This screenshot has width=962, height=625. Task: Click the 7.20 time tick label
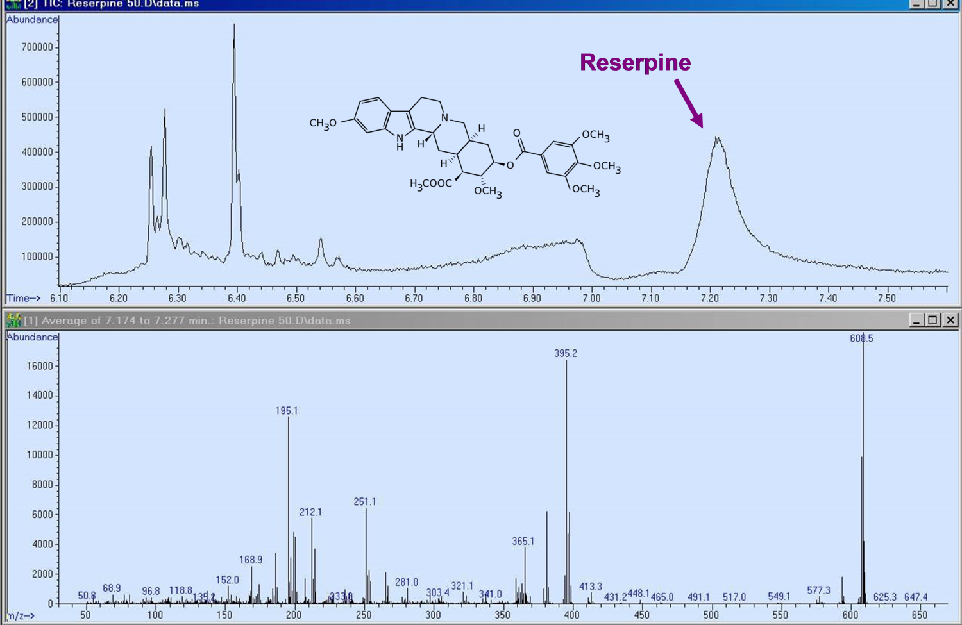point(709,298)
